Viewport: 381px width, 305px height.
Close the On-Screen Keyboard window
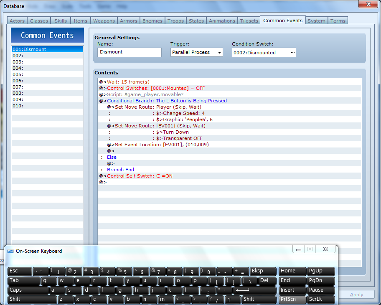click(x=325, y=249)
